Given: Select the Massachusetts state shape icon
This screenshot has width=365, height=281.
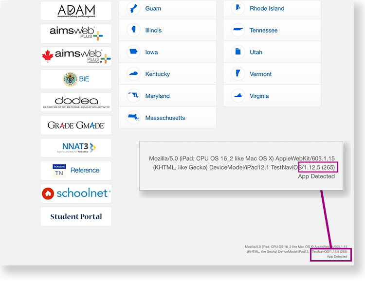Looking at the screenshot, I should pyautogui.click(x=133, y=118).
